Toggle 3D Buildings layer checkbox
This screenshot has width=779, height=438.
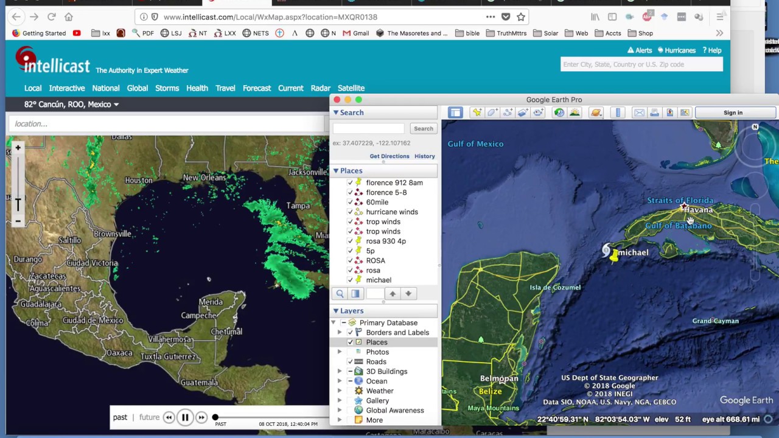(x=350, y=372)
